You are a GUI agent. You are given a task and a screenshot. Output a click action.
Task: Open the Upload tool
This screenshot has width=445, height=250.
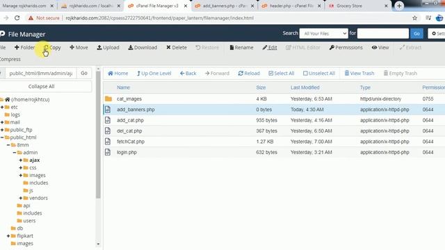click(x=108, y=47)
